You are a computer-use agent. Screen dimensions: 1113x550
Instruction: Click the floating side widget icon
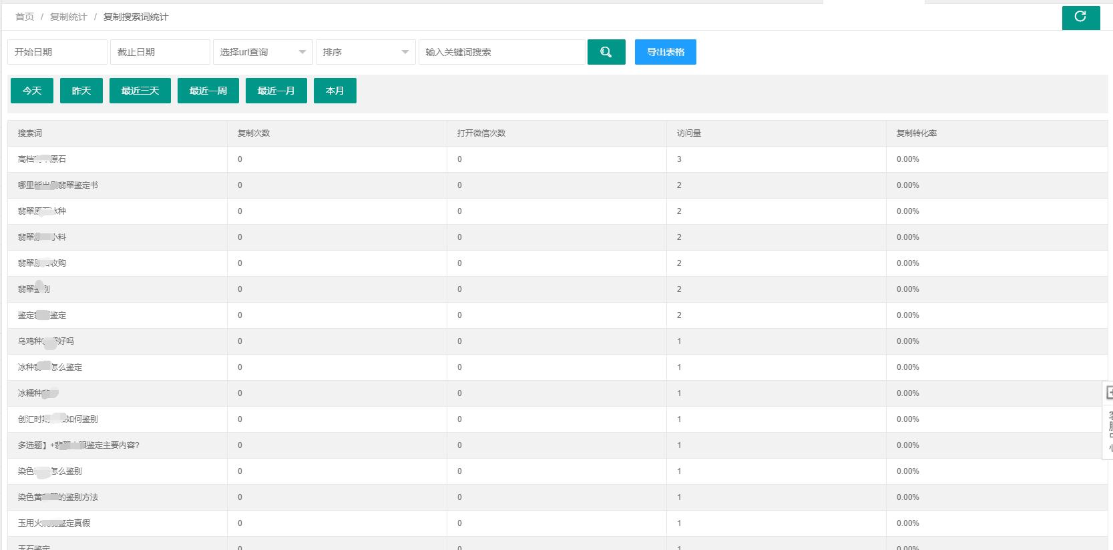(x=1108, y=393)
